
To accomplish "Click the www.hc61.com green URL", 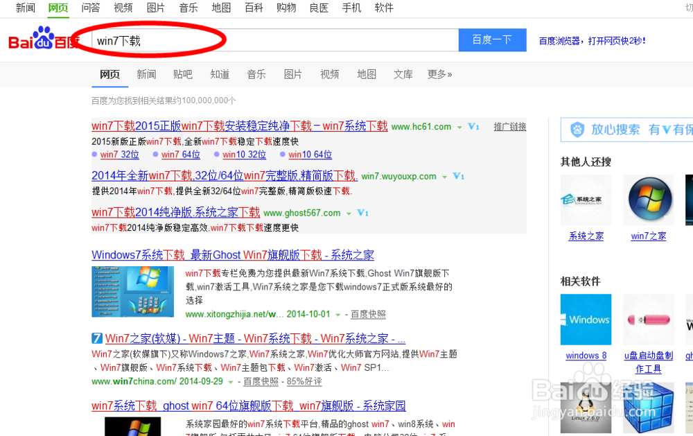I will [421, 127].
